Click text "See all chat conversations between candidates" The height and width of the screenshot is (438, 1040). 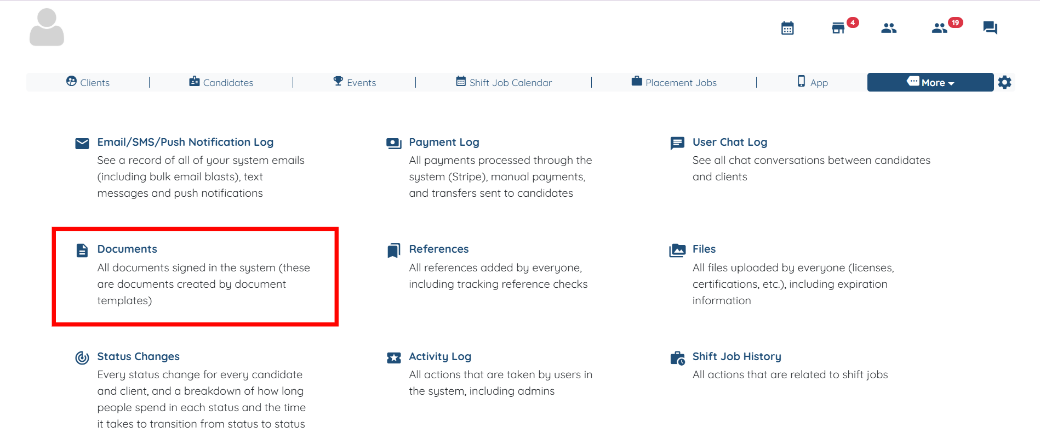click(x=812, y=160)
